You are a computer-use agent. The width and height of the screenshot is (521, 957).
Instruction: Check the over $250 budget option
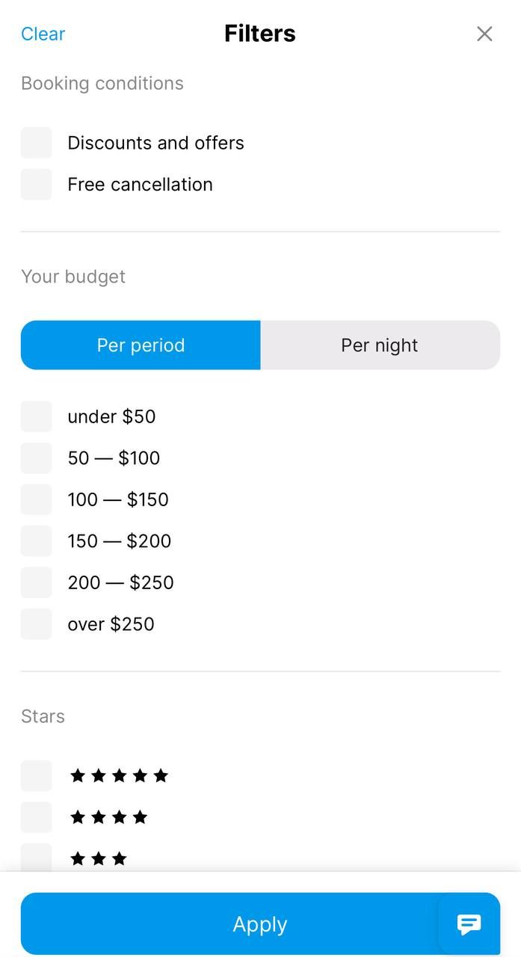point(36,624)
